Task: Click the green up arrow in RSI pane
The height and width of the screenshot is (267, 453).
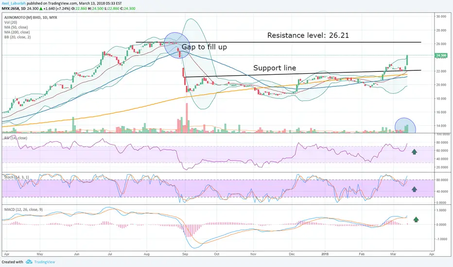Action: click(414, 151)
